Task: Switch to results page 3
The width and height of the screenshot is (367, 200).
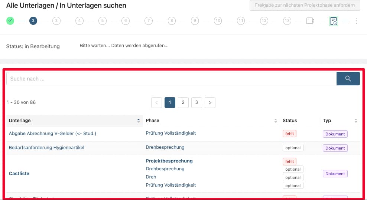Action: tap(197, 102)
